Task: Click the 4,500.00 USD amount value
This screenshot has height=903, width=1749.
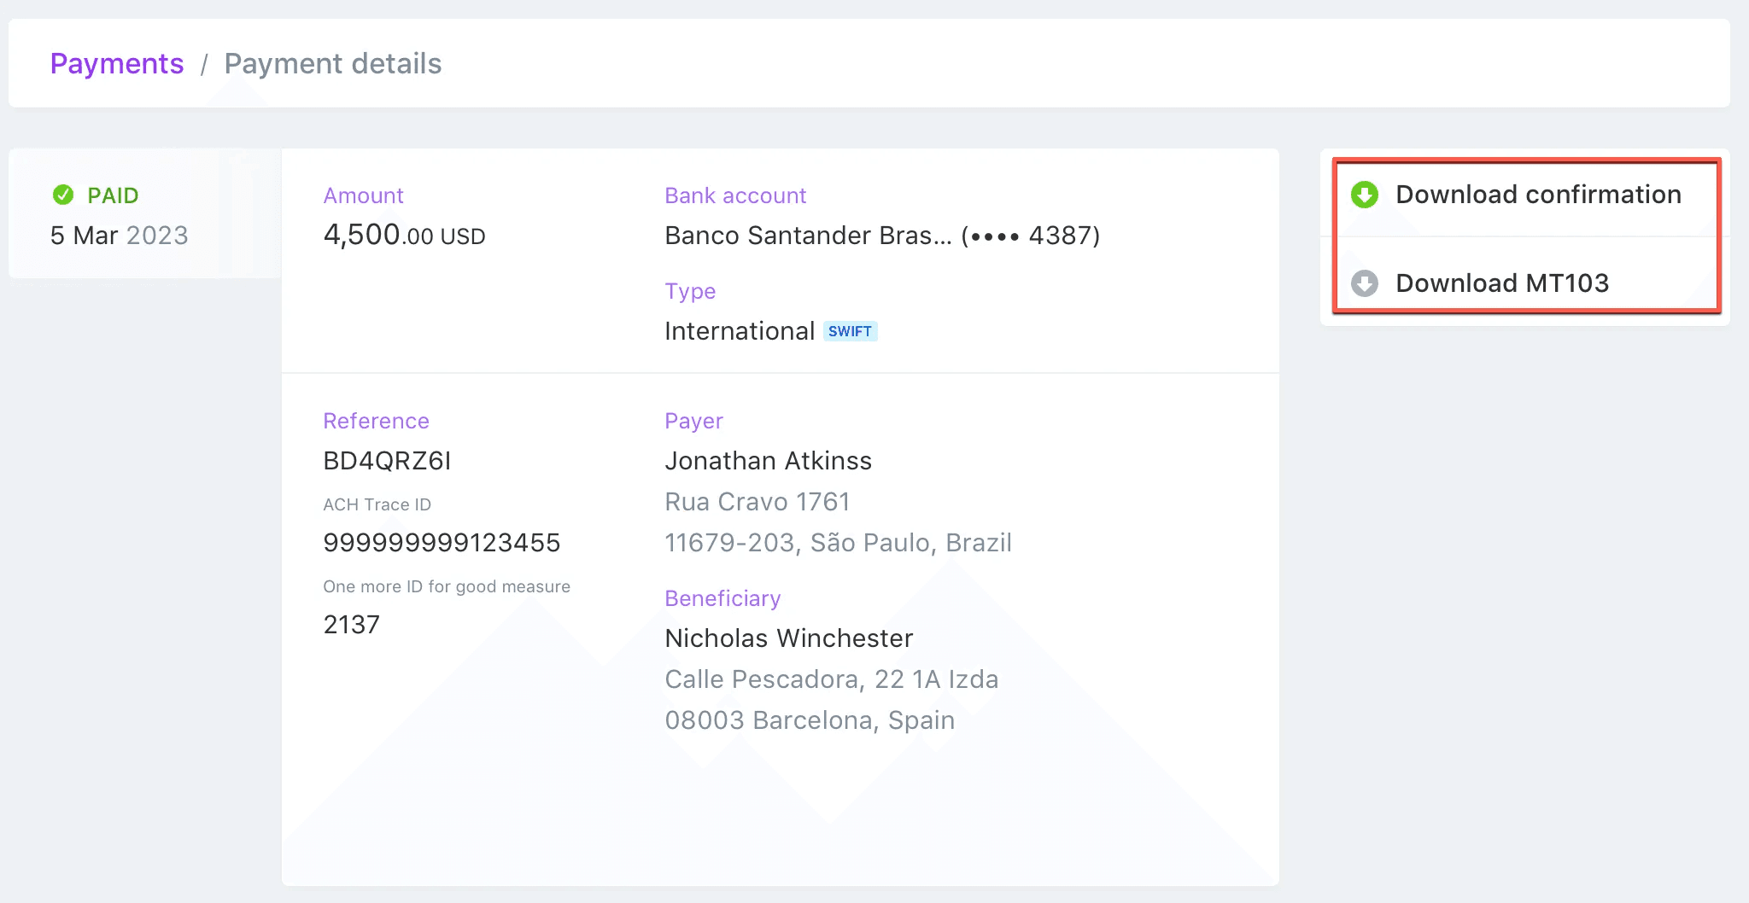Action: click(403, 236)
